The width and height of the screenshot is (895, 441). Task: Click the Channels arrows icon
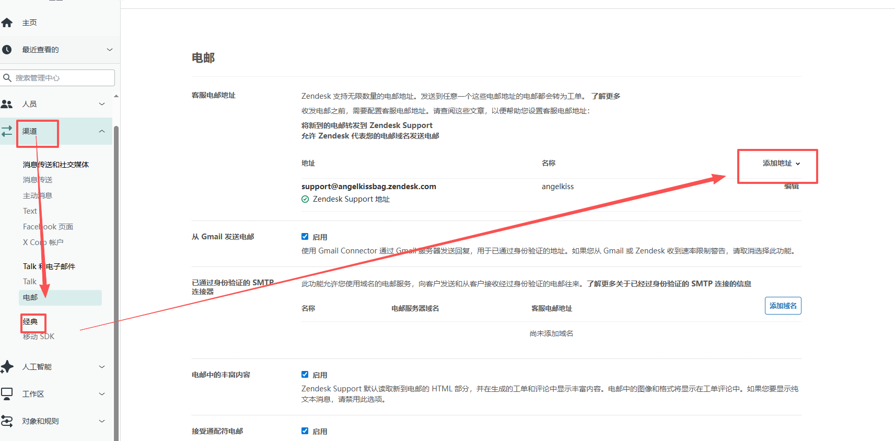7,131
